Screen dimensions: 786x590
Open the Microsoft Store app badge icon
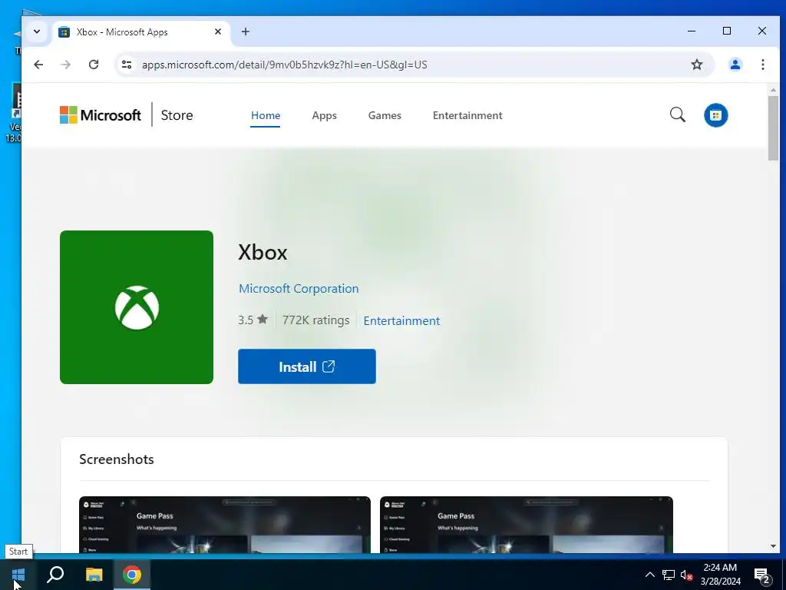(x=716, y=115)
